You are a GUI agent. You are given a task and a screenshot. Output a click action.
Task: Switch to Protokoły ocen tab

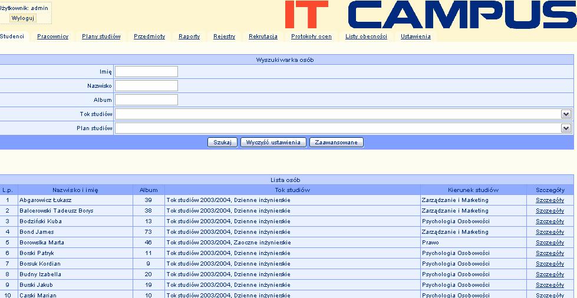[x=311, y=37]
